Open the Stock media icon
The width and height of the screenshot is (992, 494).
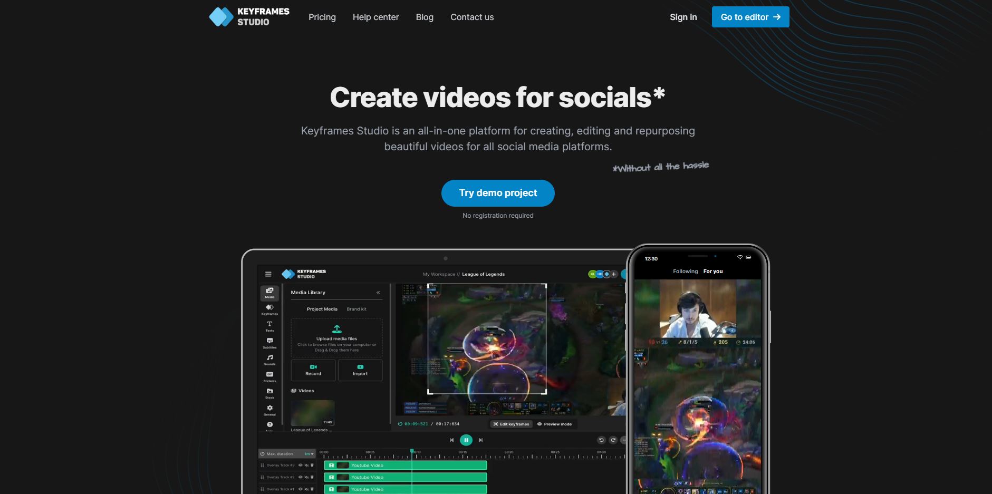coord(269,392)
